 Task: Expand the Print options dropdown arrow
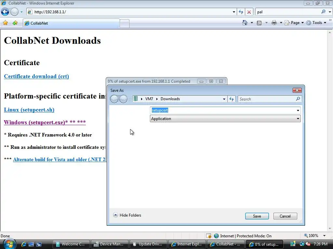point(281,23)
